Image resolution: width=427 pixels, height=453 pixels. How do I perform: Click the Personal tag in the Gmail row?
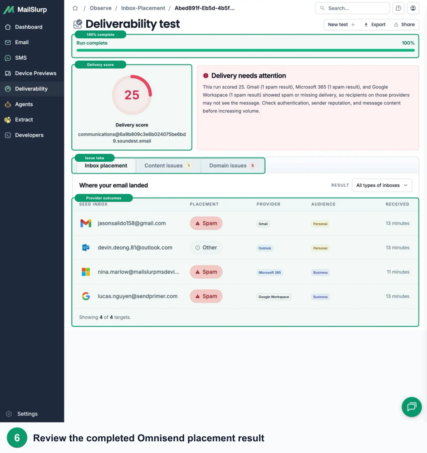[320, 224]
